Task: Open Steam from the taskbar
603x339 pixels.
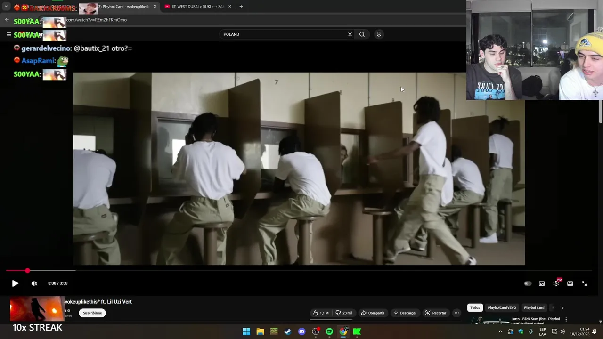Action: [x=288, y=331]
